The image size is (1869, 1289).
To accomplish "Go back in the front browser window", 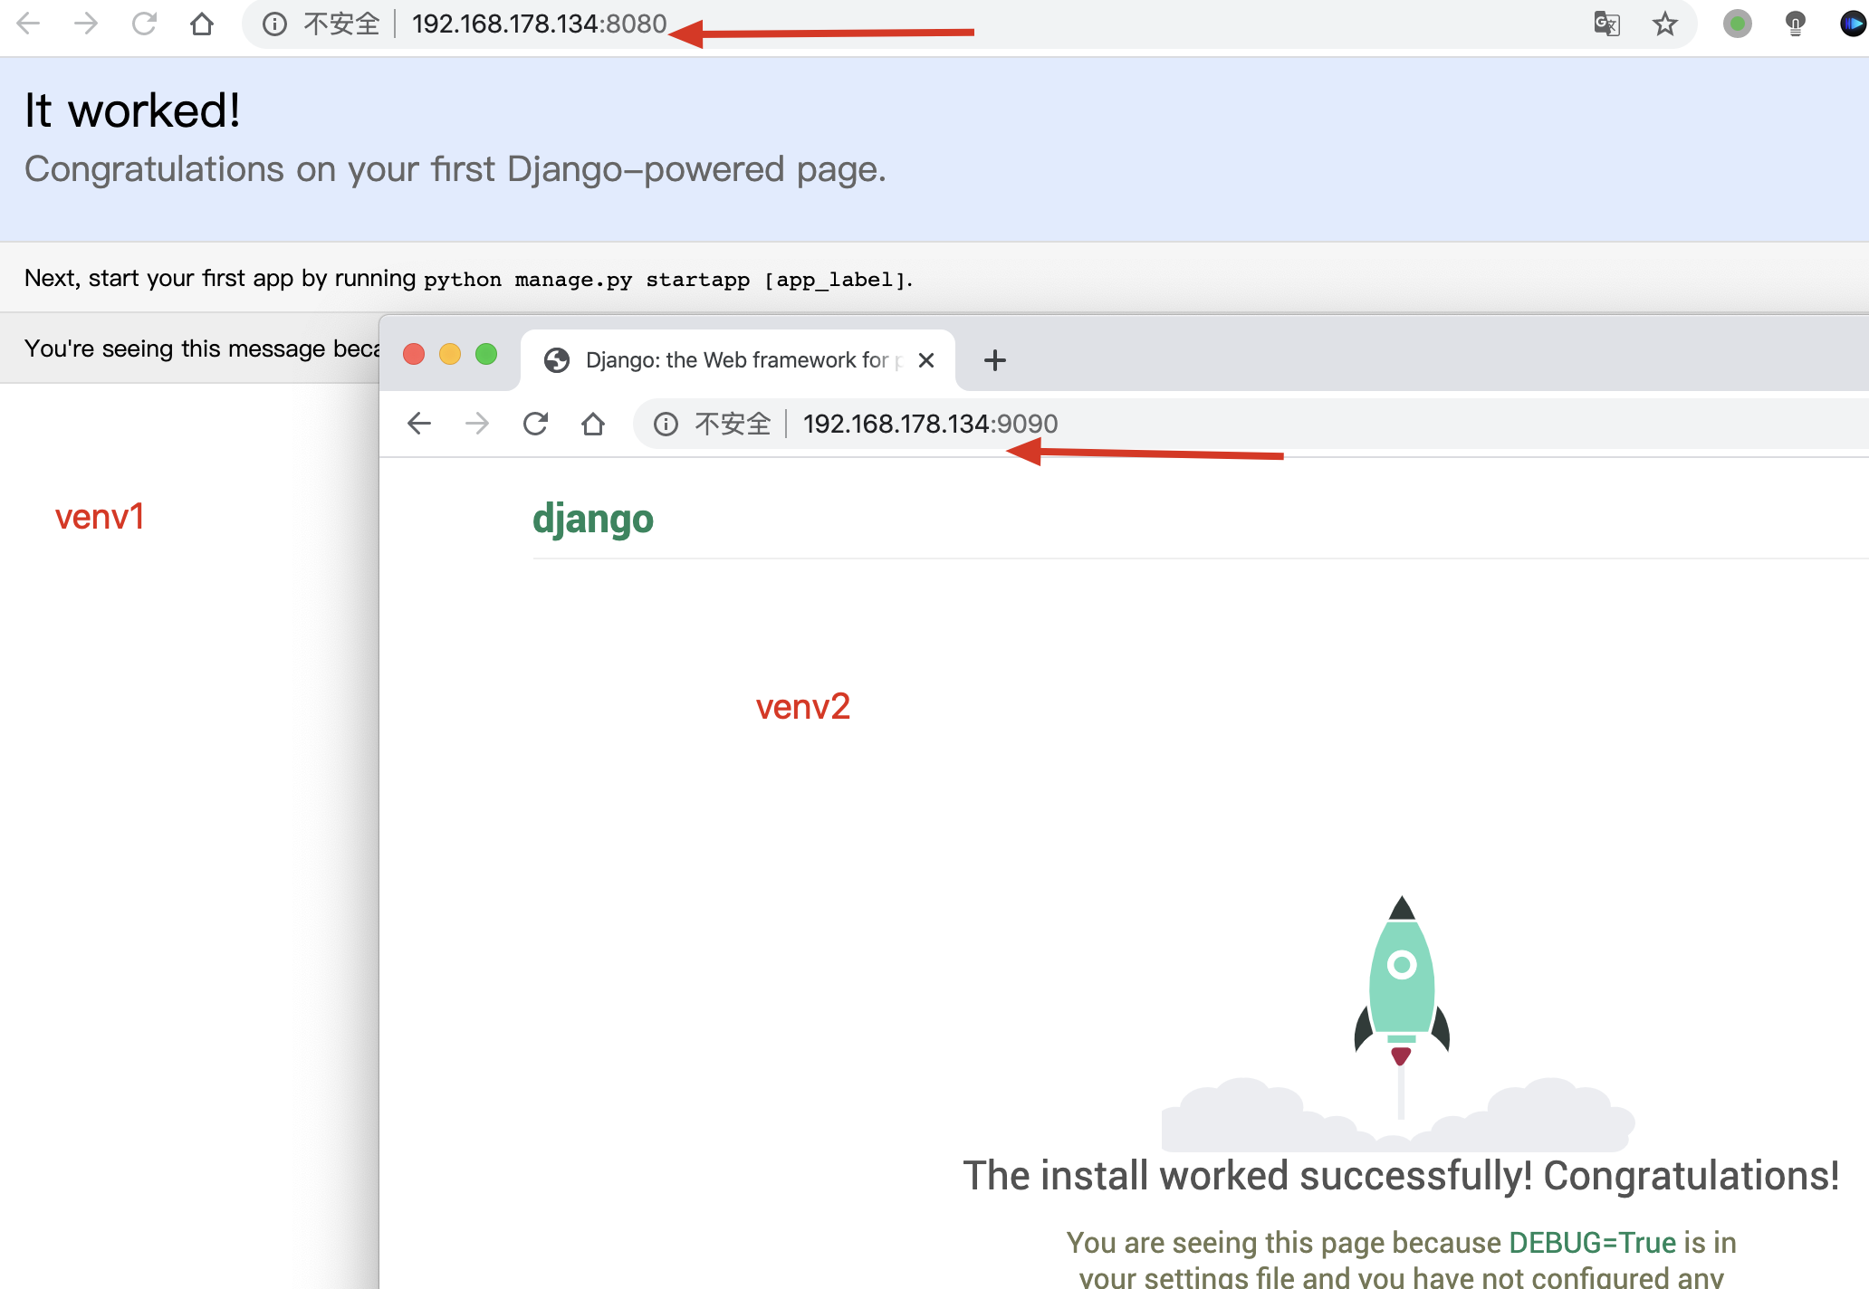I will [x=419, y=424].
